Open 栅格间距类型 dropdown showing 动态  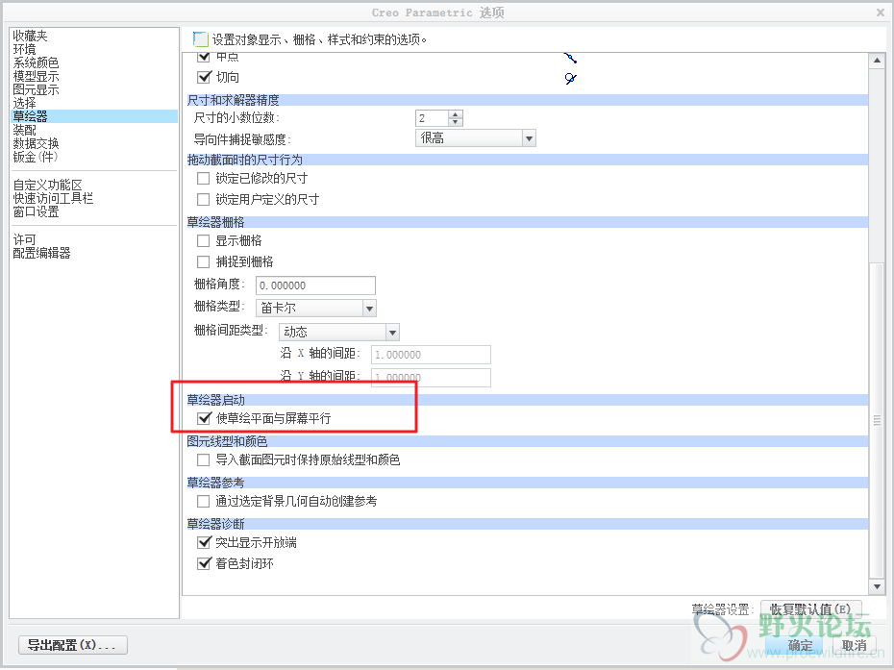[338, 332]
